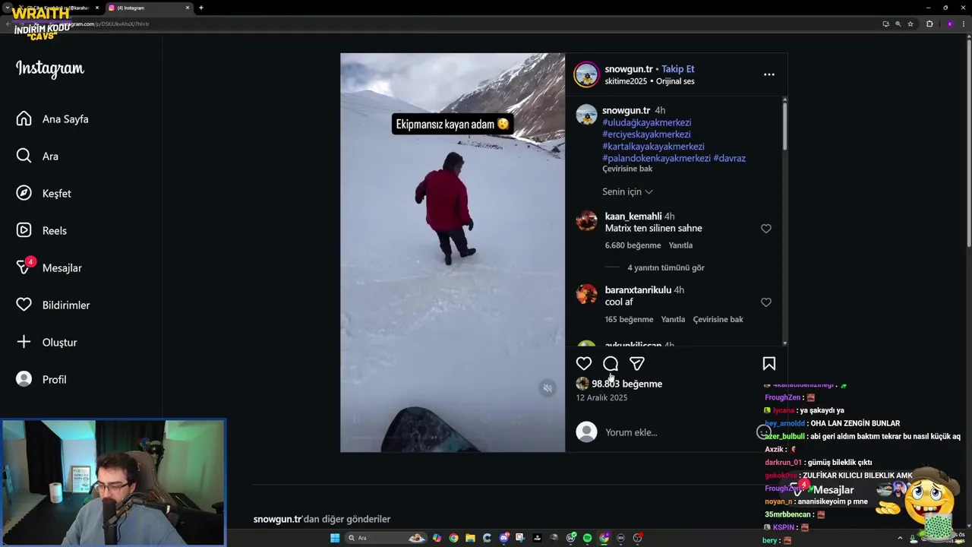The width and height of the screenshot is (972, 547).
Task: Click Takip Et to follow snowgun.tr
Action: point(678,69)
